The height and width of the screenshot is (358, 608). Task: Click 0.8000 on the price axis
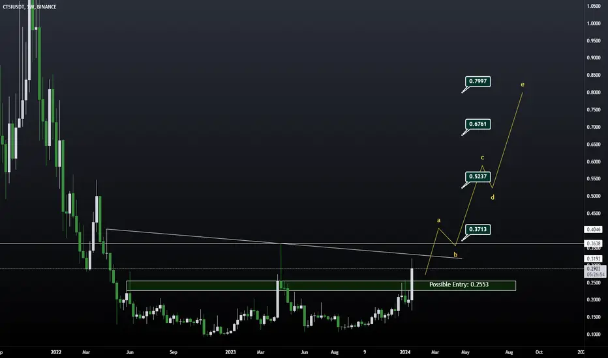point(593,92)
